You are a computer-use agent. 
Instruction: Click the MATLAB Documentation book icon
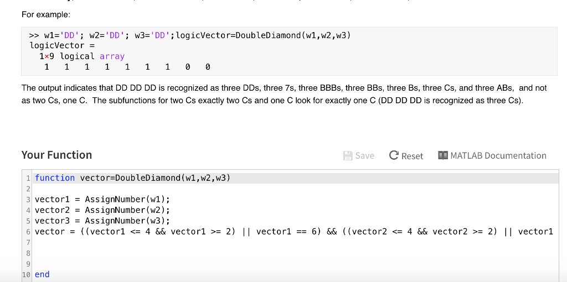pos(442,156)
